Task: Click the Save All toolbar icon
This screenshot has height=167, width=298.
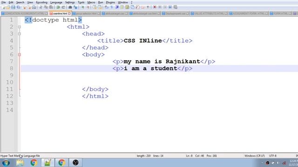Action: (19, 7)
